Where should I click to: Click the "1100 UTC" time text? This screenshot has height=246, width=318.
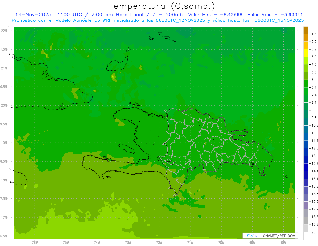tap(69, 15)
